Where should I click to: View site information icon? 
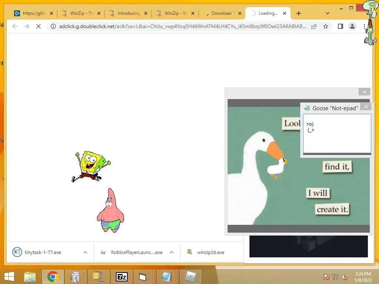[53, 26]
